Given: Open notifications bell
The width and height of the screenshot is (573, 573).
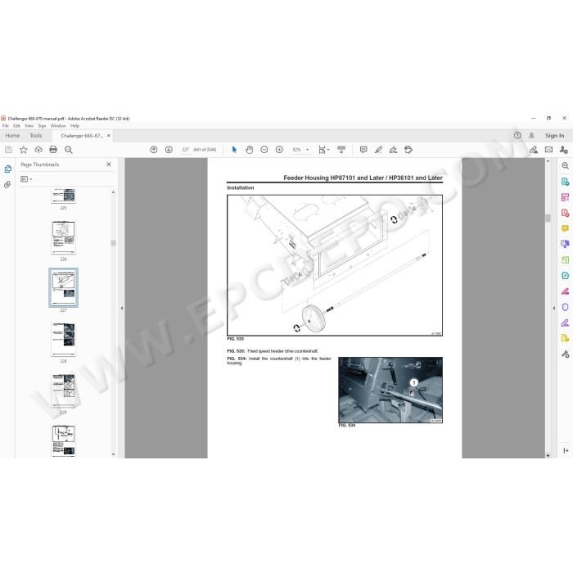Looking at the screenshot, I should [x=531, y=136].
